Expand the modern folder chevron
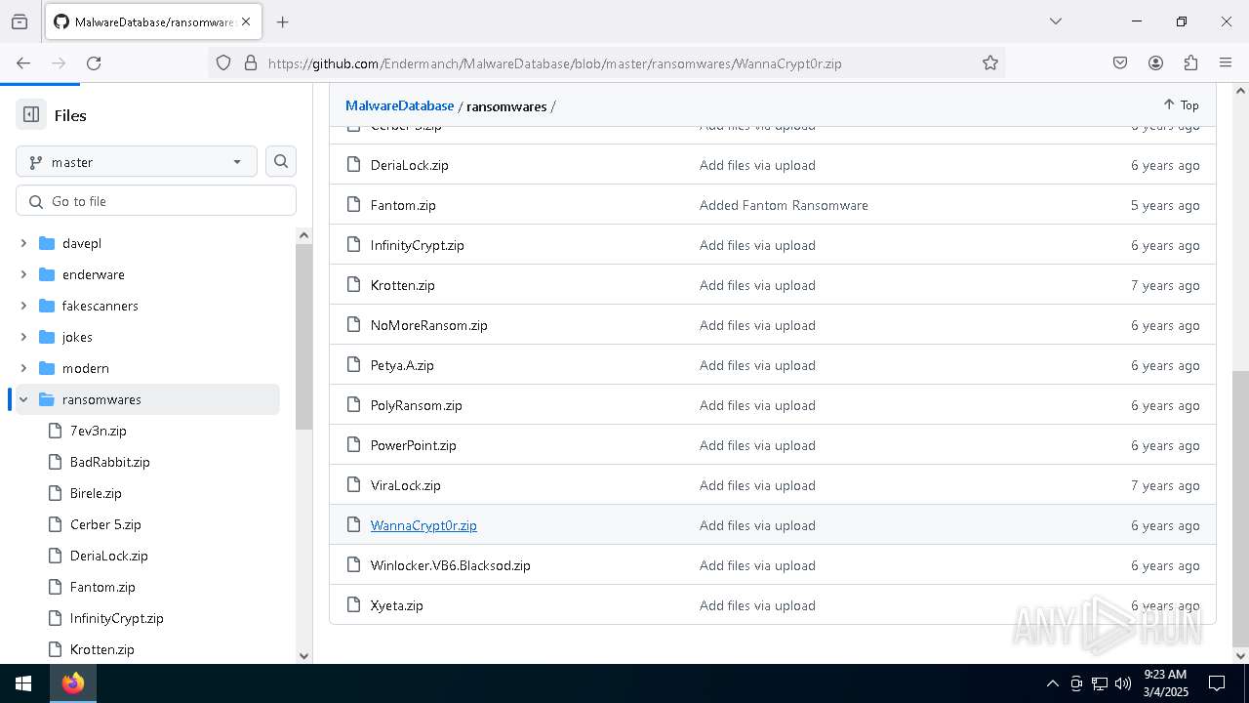Image resolution: width=1249 pixels, height=703 pixels. click(23, 368)
